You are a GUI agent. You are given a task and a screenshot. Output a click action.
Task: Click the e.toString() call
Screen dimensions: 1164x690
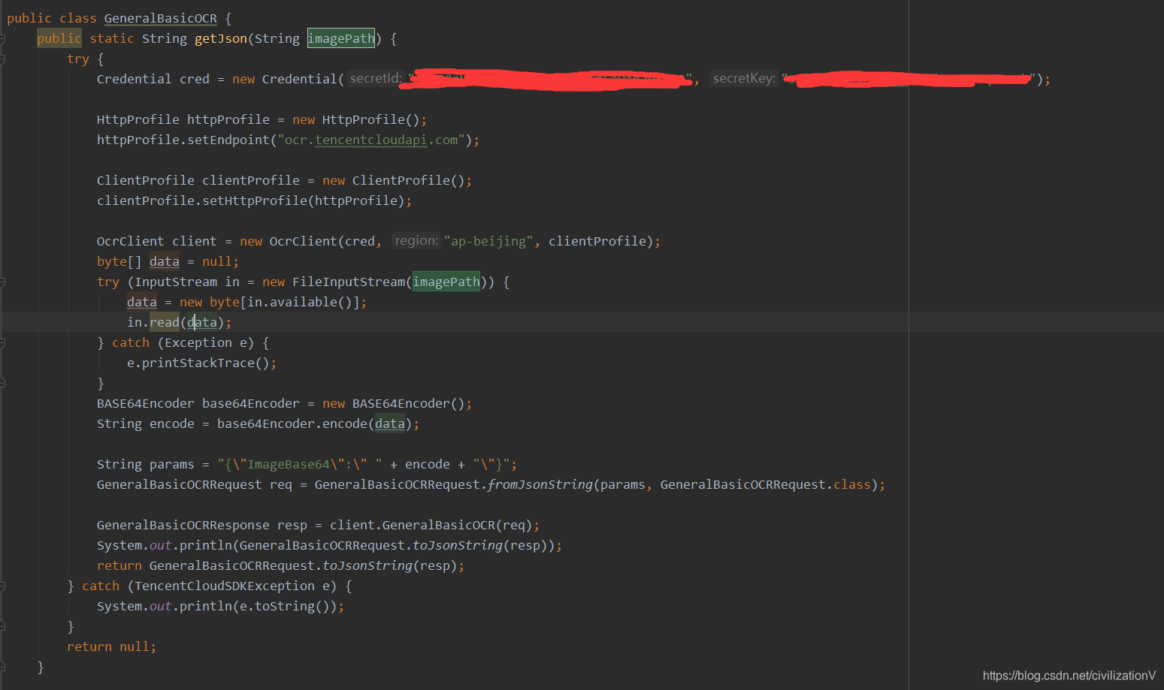(289, 607)
